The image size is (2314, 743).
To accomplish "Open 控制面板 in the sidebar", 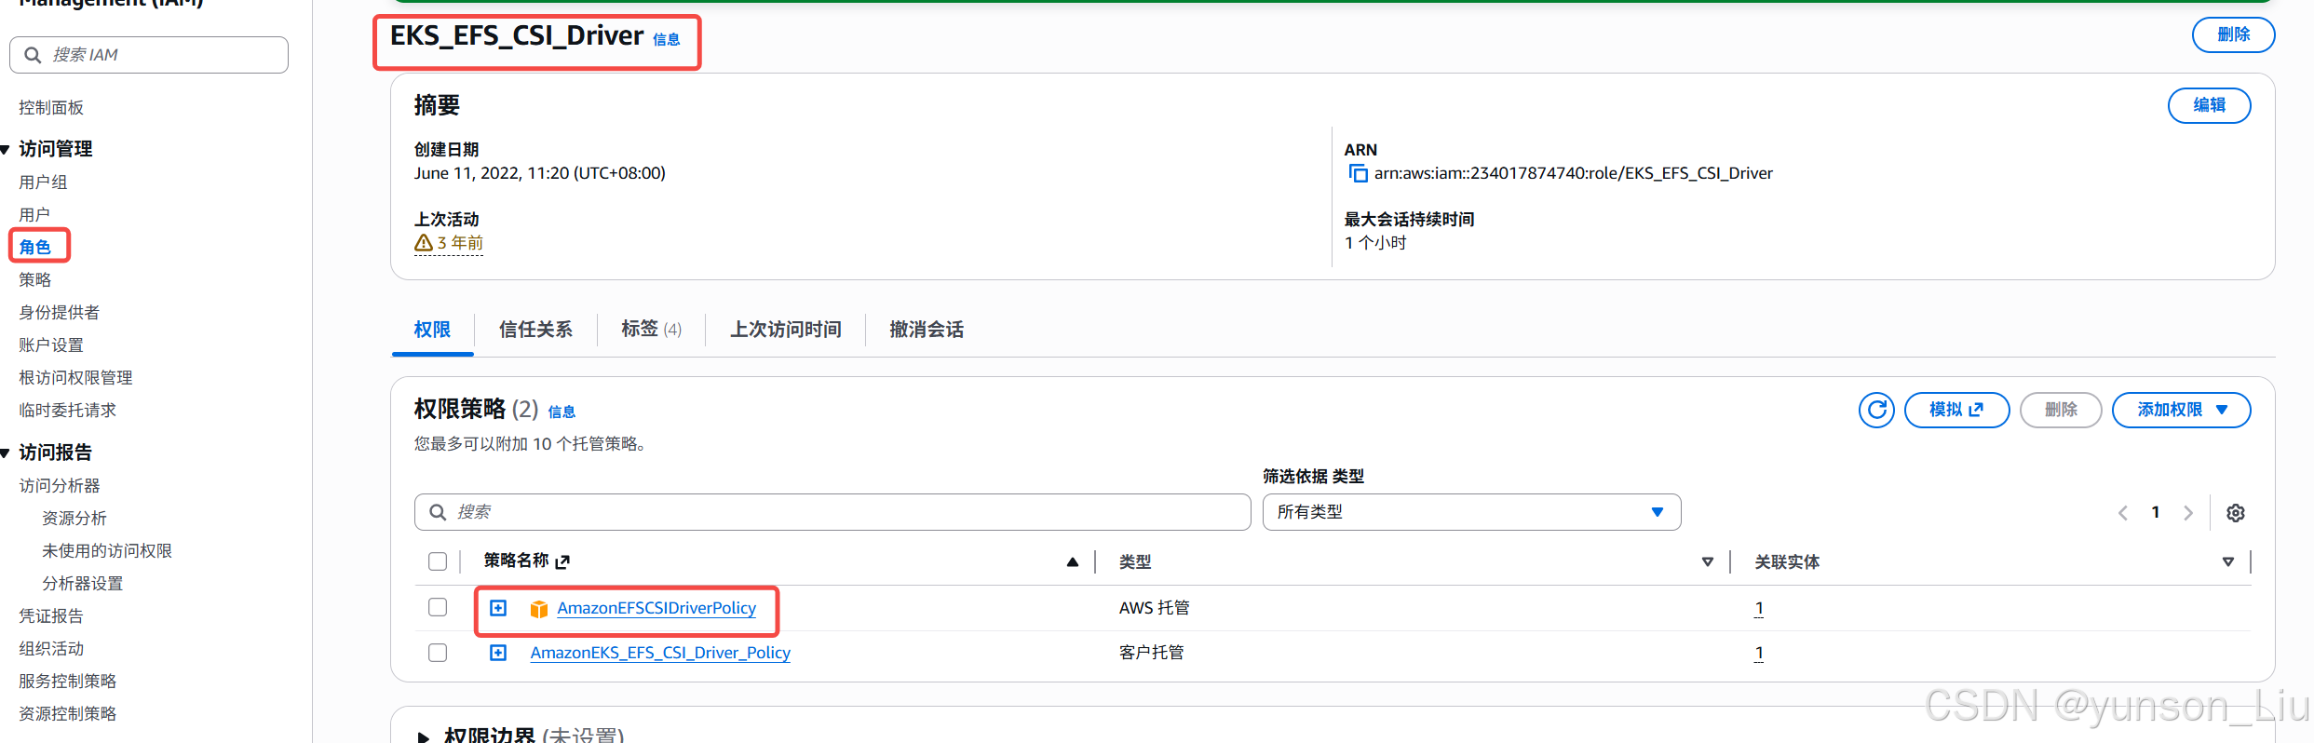I will pos(51,108).
